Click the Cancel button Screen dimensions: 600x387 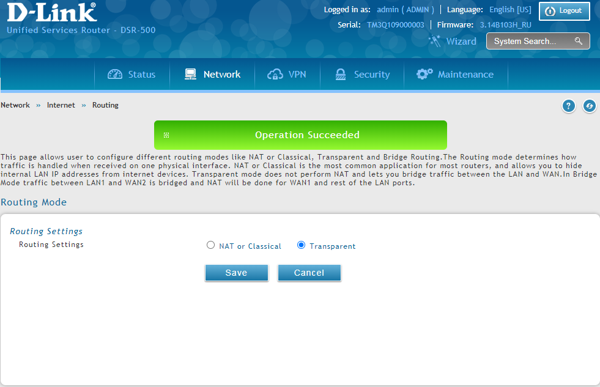pos(309,273)
